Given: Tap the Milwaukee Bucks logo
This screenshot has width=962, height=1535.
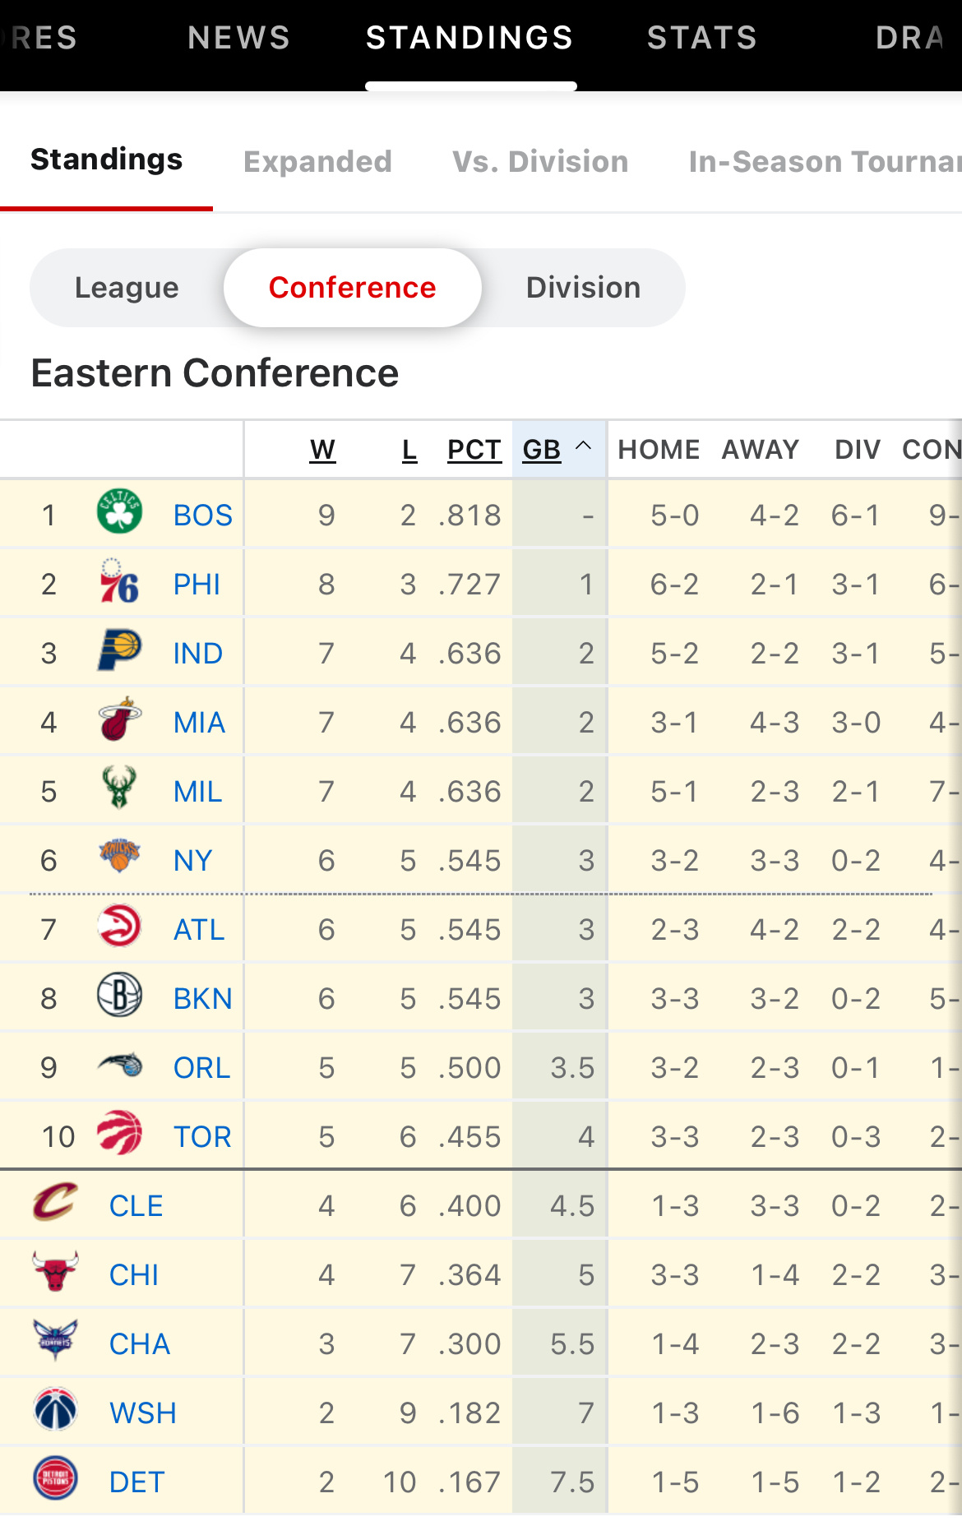Looking at the screenshot, I should pos(119,788).
